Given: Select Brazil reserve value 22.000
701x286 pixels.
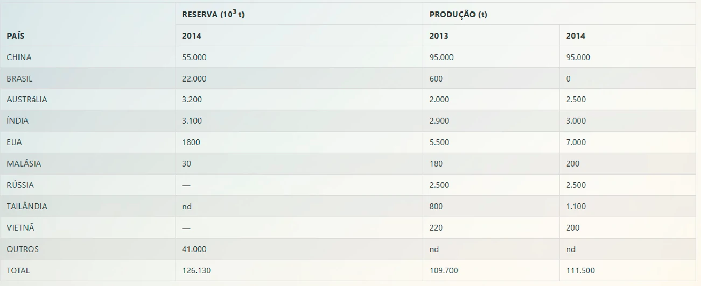Looking at the screenshot, I should pyautogui.click(x=194, y=78).
